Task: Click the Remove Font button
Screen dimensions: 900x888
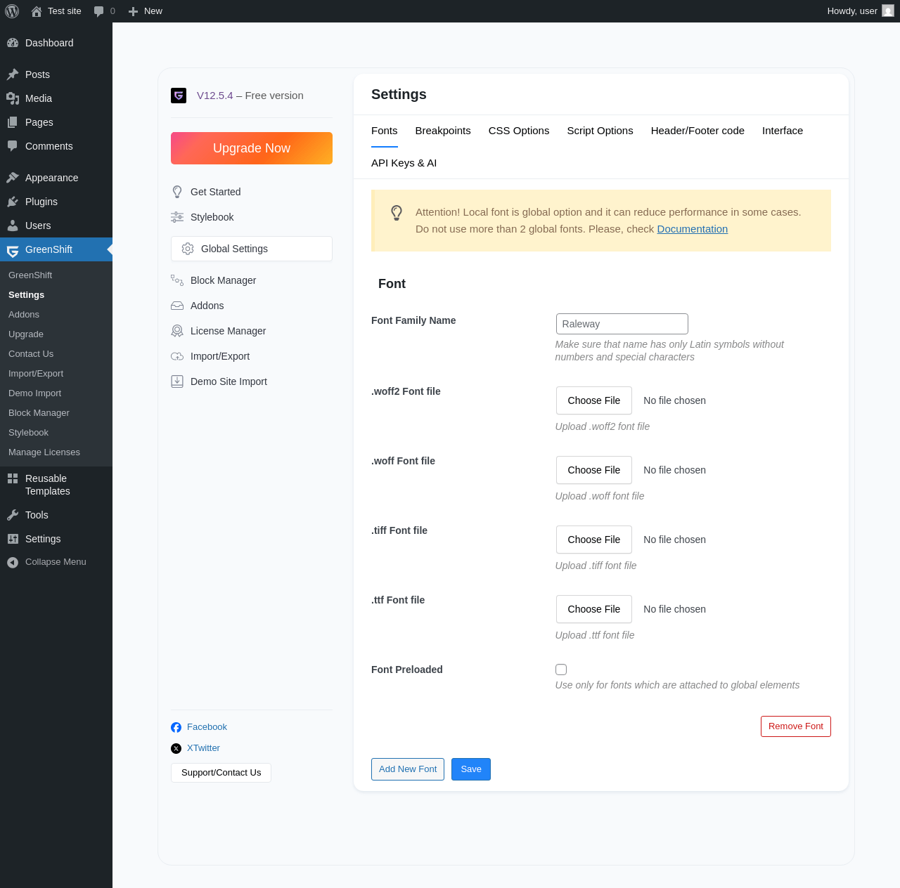Action: 796,726
